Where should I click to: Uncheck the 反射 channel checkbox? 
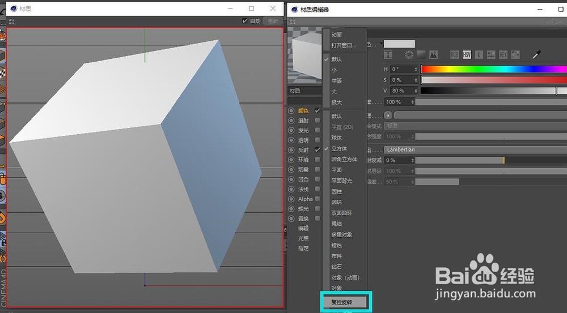click(x=318, y=149)
